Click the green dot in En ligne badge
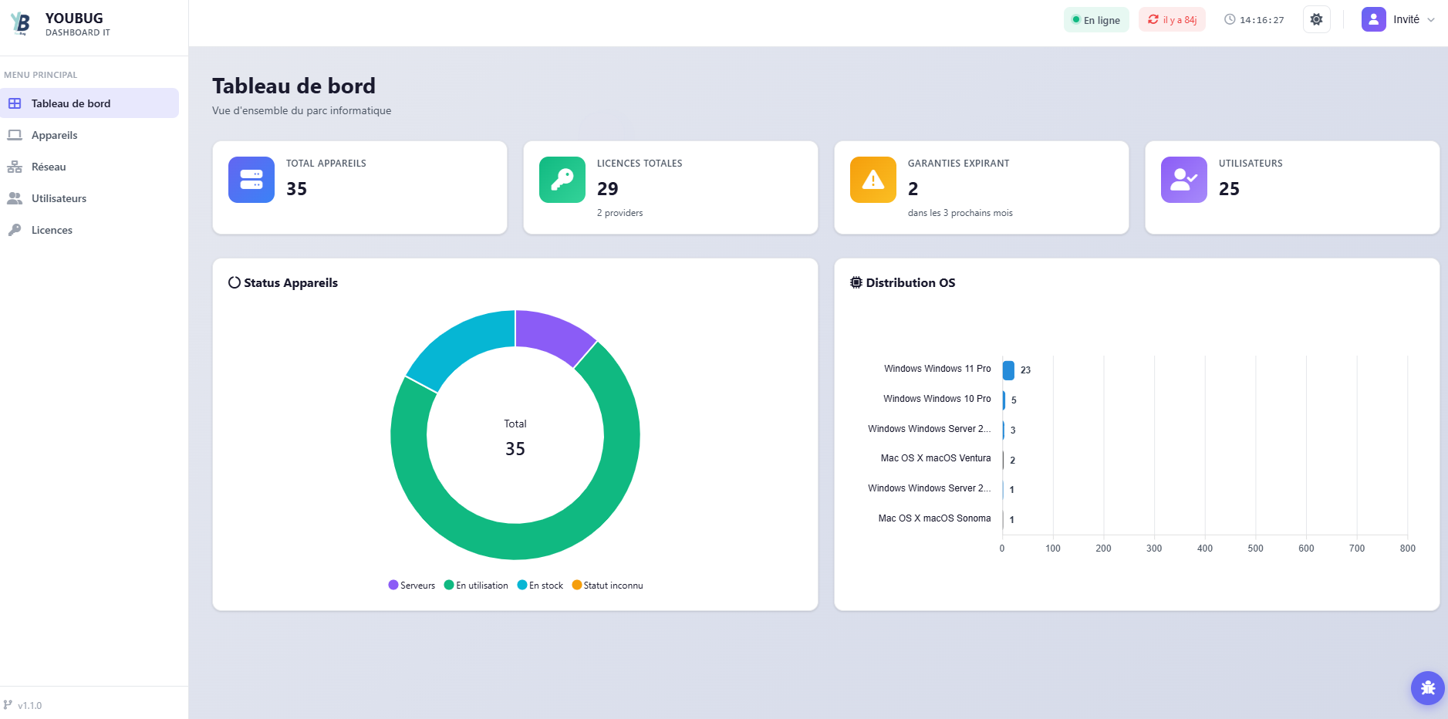This screenshot has height=719, width=1448. [1076, 19]
